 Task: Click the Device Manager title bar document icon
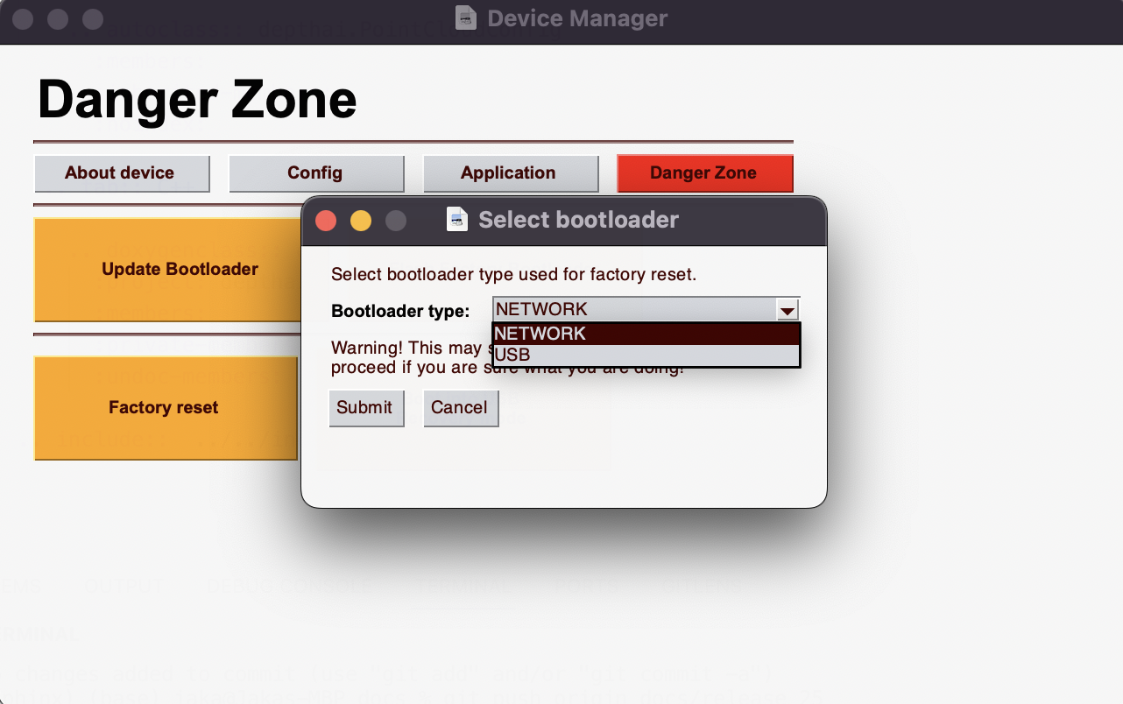(466, 18)
